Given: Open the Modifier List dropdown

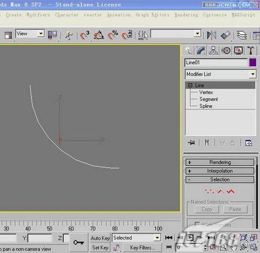Looking at the screenshot, I should pyautogui.click(x=221, y=74).
